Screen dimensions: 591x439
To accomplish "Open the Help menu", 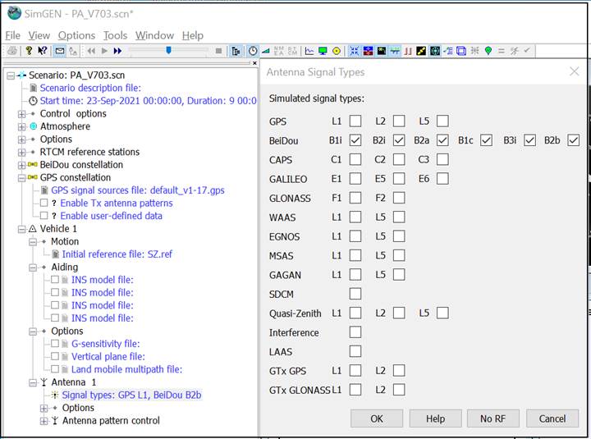I will coord(193,35).
